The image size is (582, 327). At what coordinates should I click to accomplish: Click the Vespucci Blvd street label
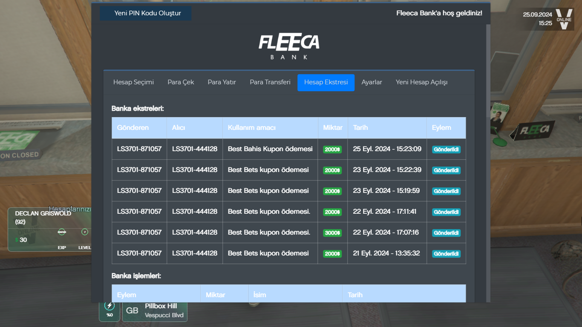click(164, 316)
